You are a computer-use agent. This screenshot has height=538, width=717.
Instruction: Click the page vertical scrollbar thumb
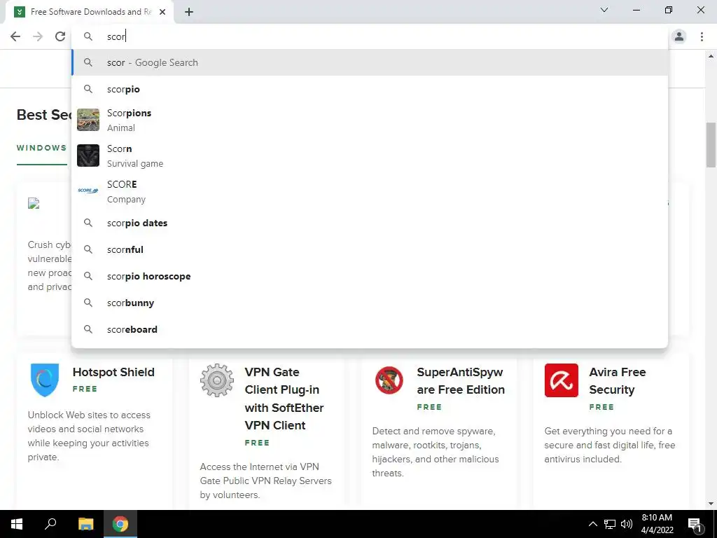coord(711,144)
